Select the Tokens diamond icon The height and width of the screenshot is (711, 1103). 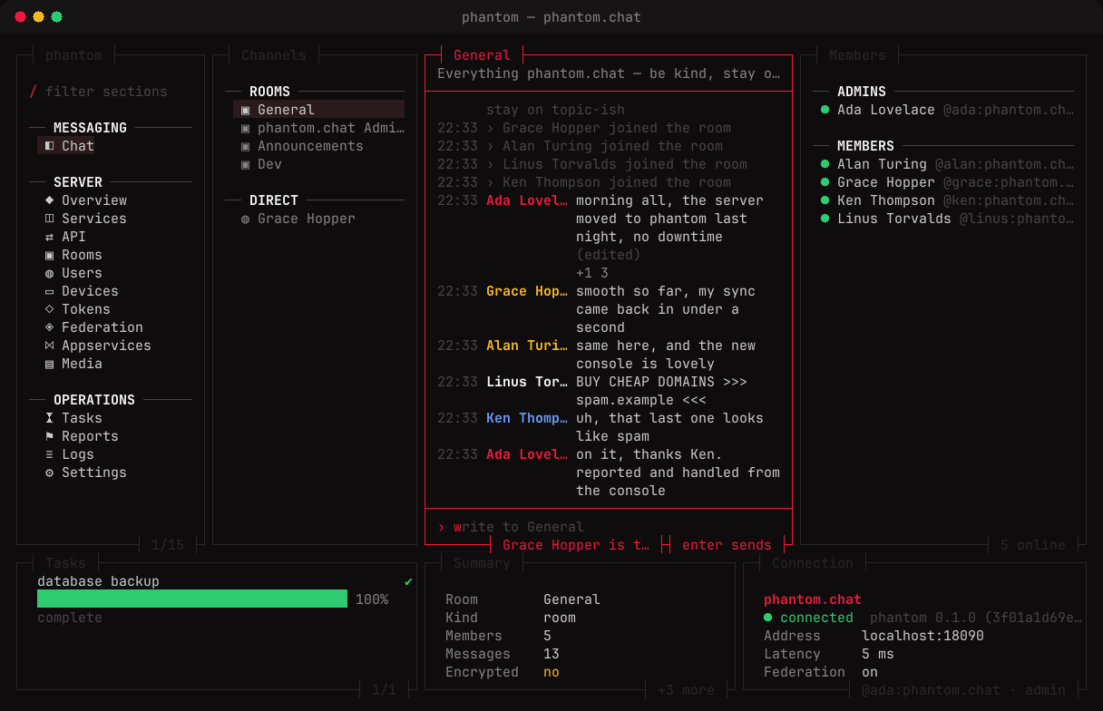(49, 309)
